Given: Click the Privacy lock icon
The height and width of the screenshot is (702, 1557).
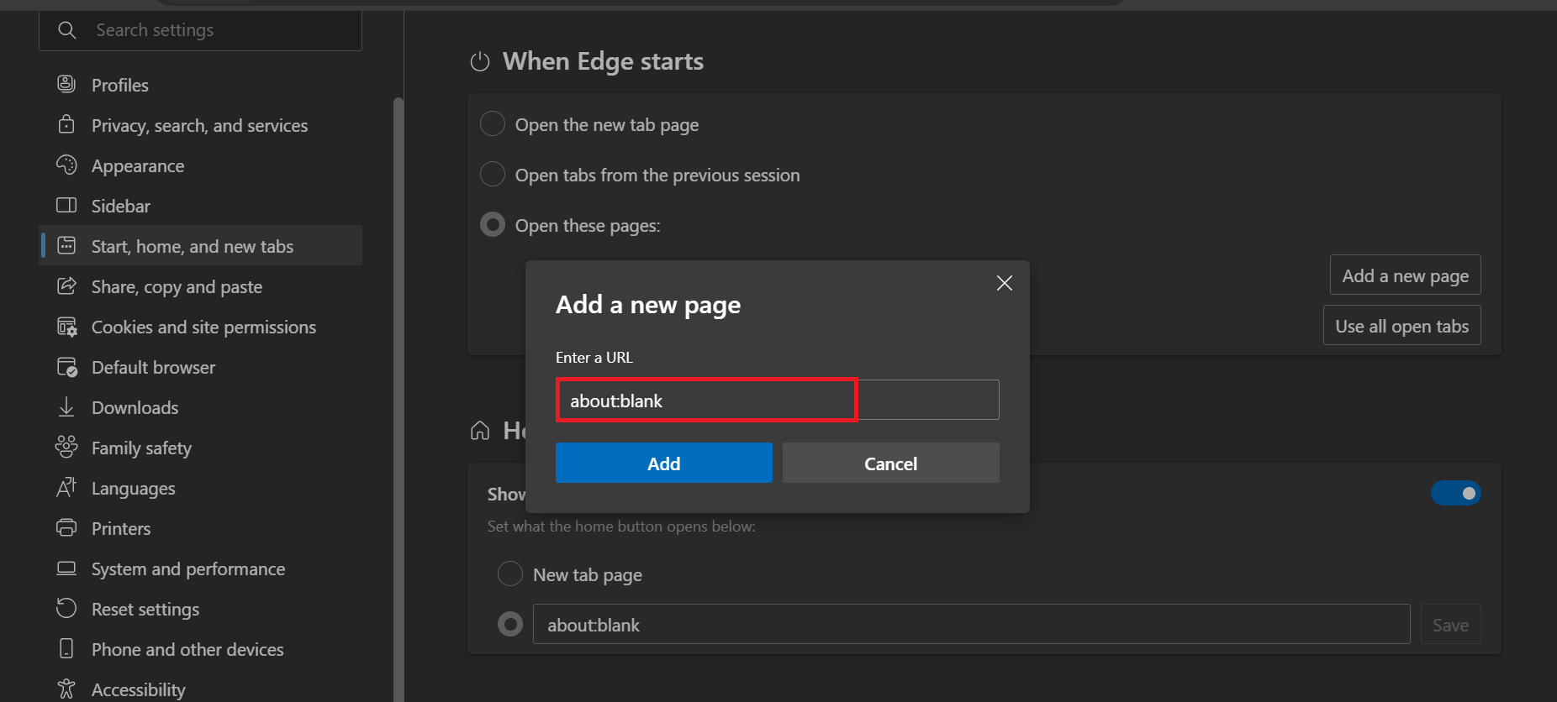Looking at the screenshot, I should [66, 124].
